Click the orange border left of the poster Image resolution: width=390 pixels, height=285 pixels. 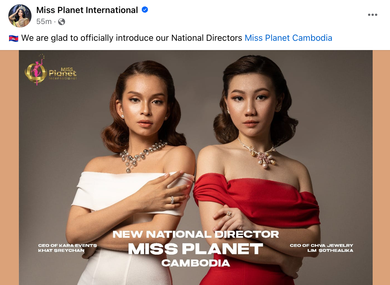pyautogui.click(x=9, y=168)
